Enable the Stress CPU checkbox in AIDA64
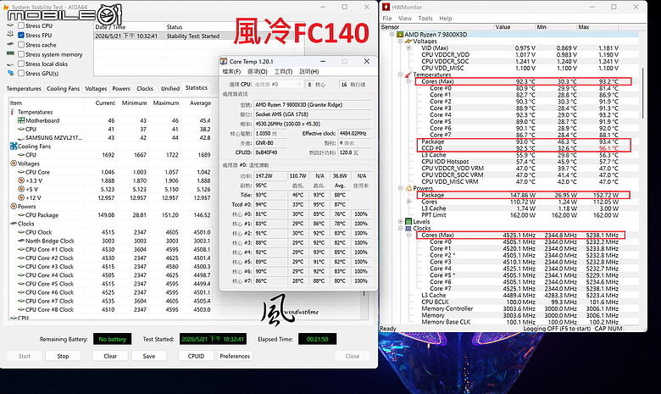The width and height of the screenshot is (661, 394). pos(21,25)
